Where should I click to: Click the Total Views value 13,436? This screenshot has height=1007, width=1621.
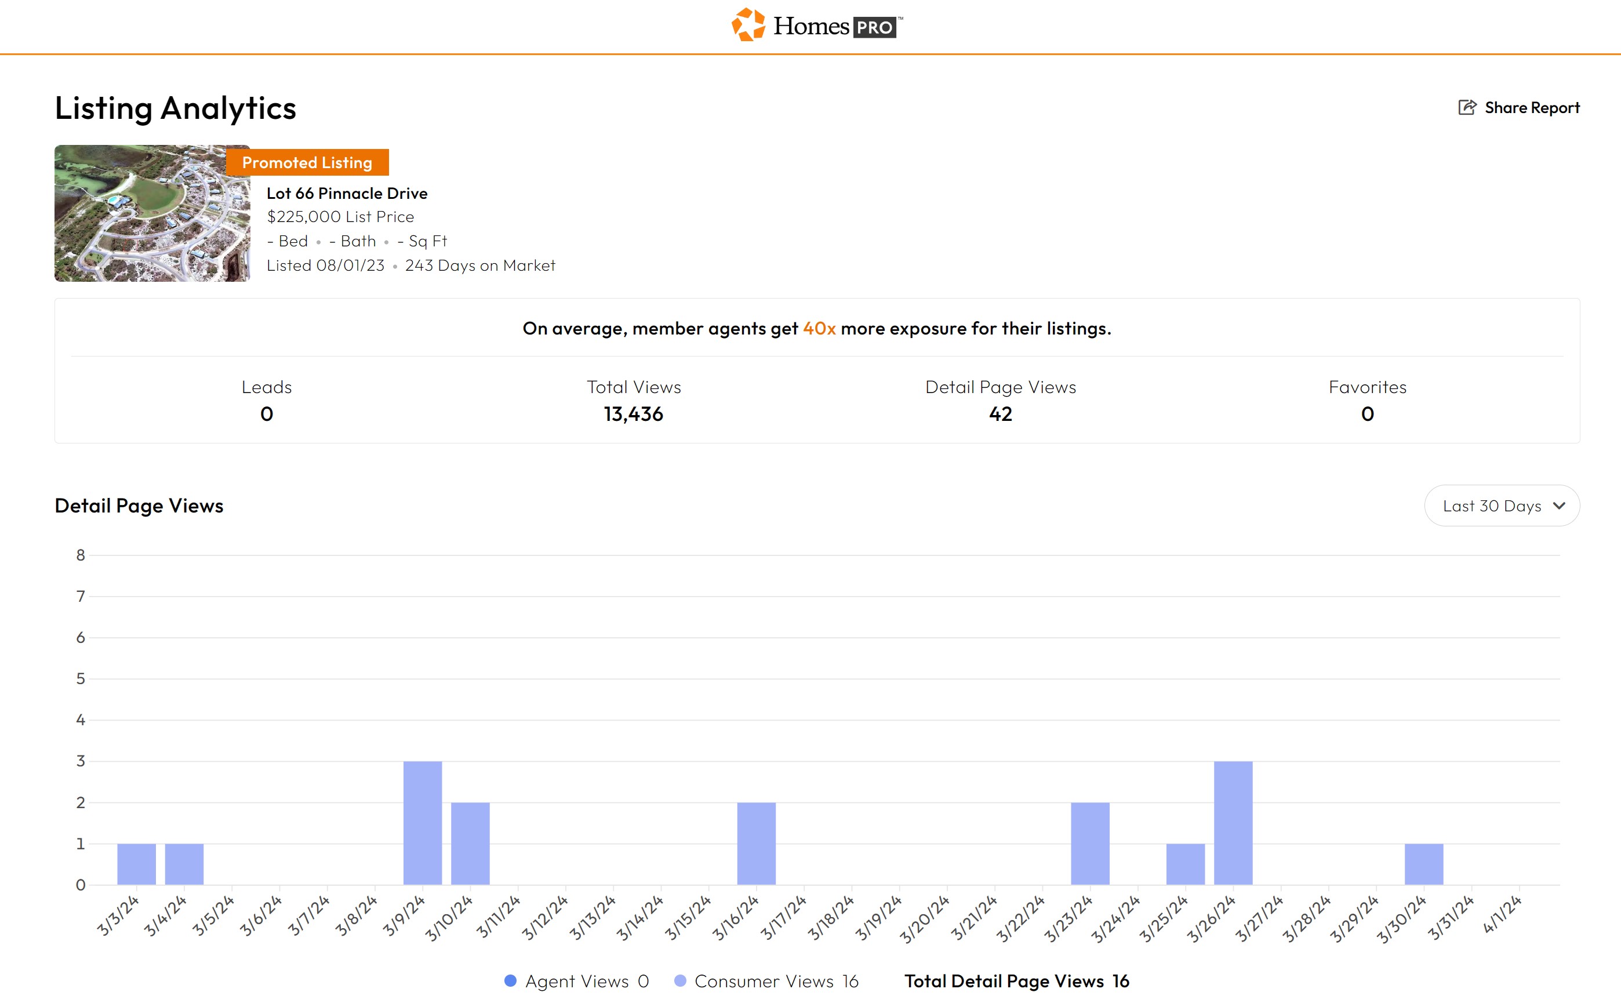click(633, 415)
